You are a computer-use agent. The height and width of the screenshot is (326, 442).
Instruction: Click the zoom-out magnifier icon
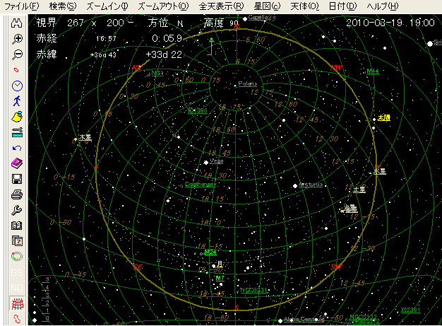tap(17, 54)
